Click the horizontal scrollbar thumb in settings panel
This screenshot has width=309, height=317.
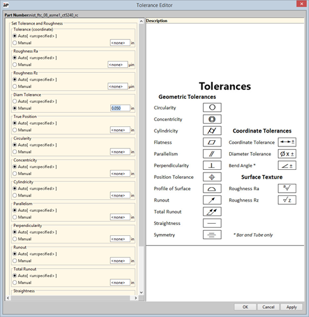70,298
